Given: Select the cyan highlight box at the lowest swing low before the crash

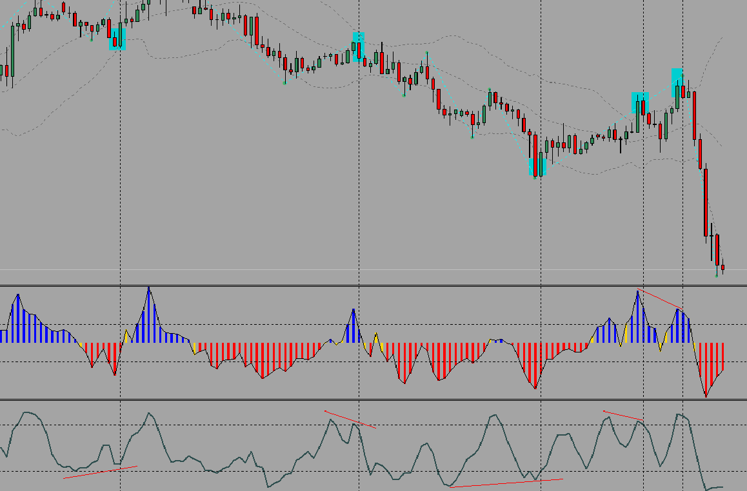Looking at the screenshot, I should pos(537,166).
